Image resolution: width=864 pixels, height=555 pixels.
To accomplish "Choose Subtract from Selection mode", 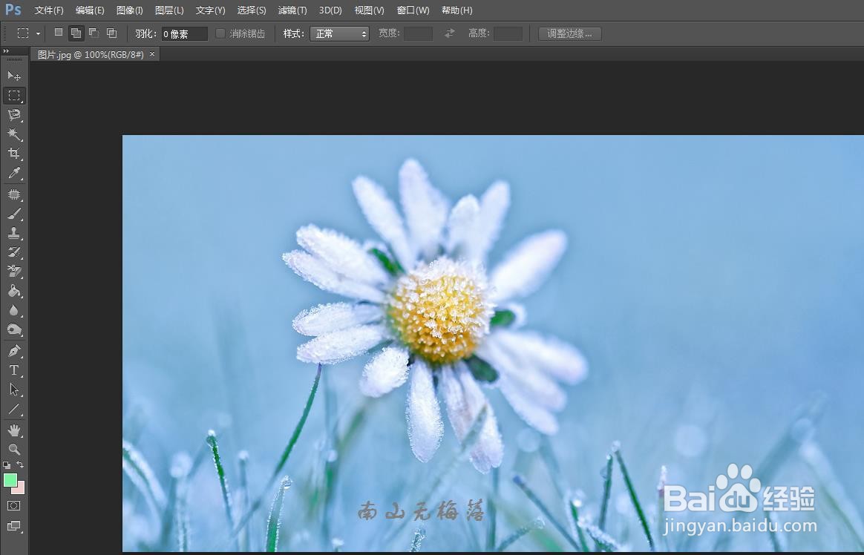I will pos(94,33).
